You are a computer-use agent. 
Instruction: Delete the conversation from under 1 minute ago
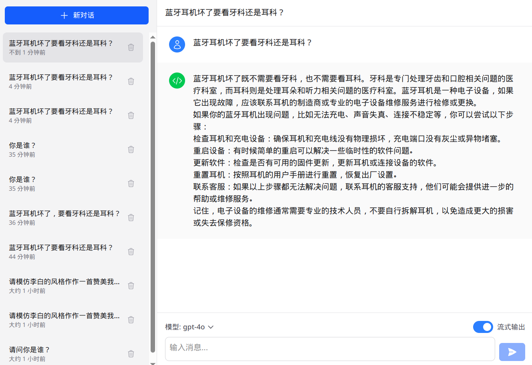[x=131, y=47]
